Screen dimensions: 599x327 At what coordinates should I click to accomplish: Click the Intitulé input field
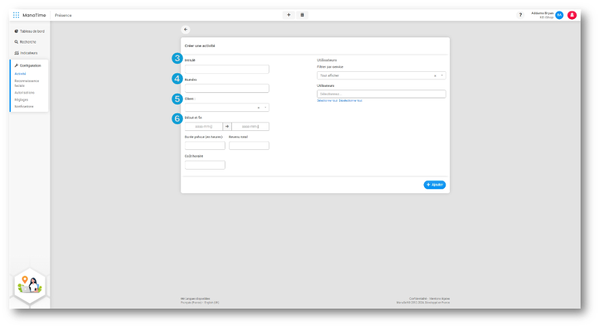(227, 69)
